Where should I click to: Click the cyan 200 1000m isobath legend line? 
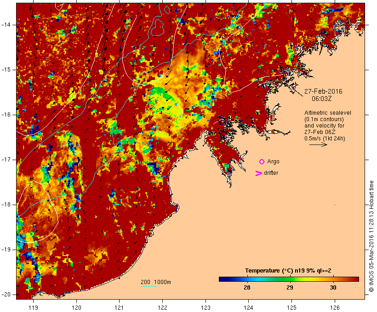pyautogui.click(x=149, y=286)
